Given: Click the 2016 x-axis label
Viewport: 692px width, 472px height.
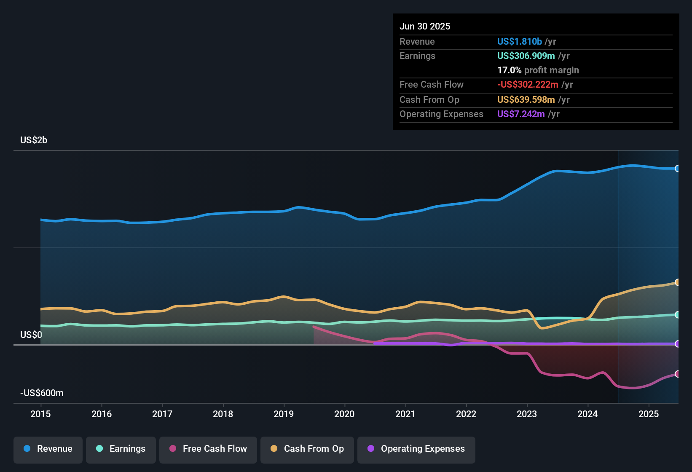Looking at the screenshot, I should click(x=102, y=414).
